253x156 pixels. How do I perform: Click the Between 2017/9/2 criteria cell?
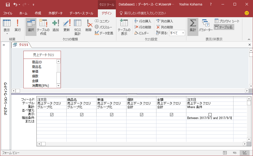pyautogui.click(x=210, y=118)
